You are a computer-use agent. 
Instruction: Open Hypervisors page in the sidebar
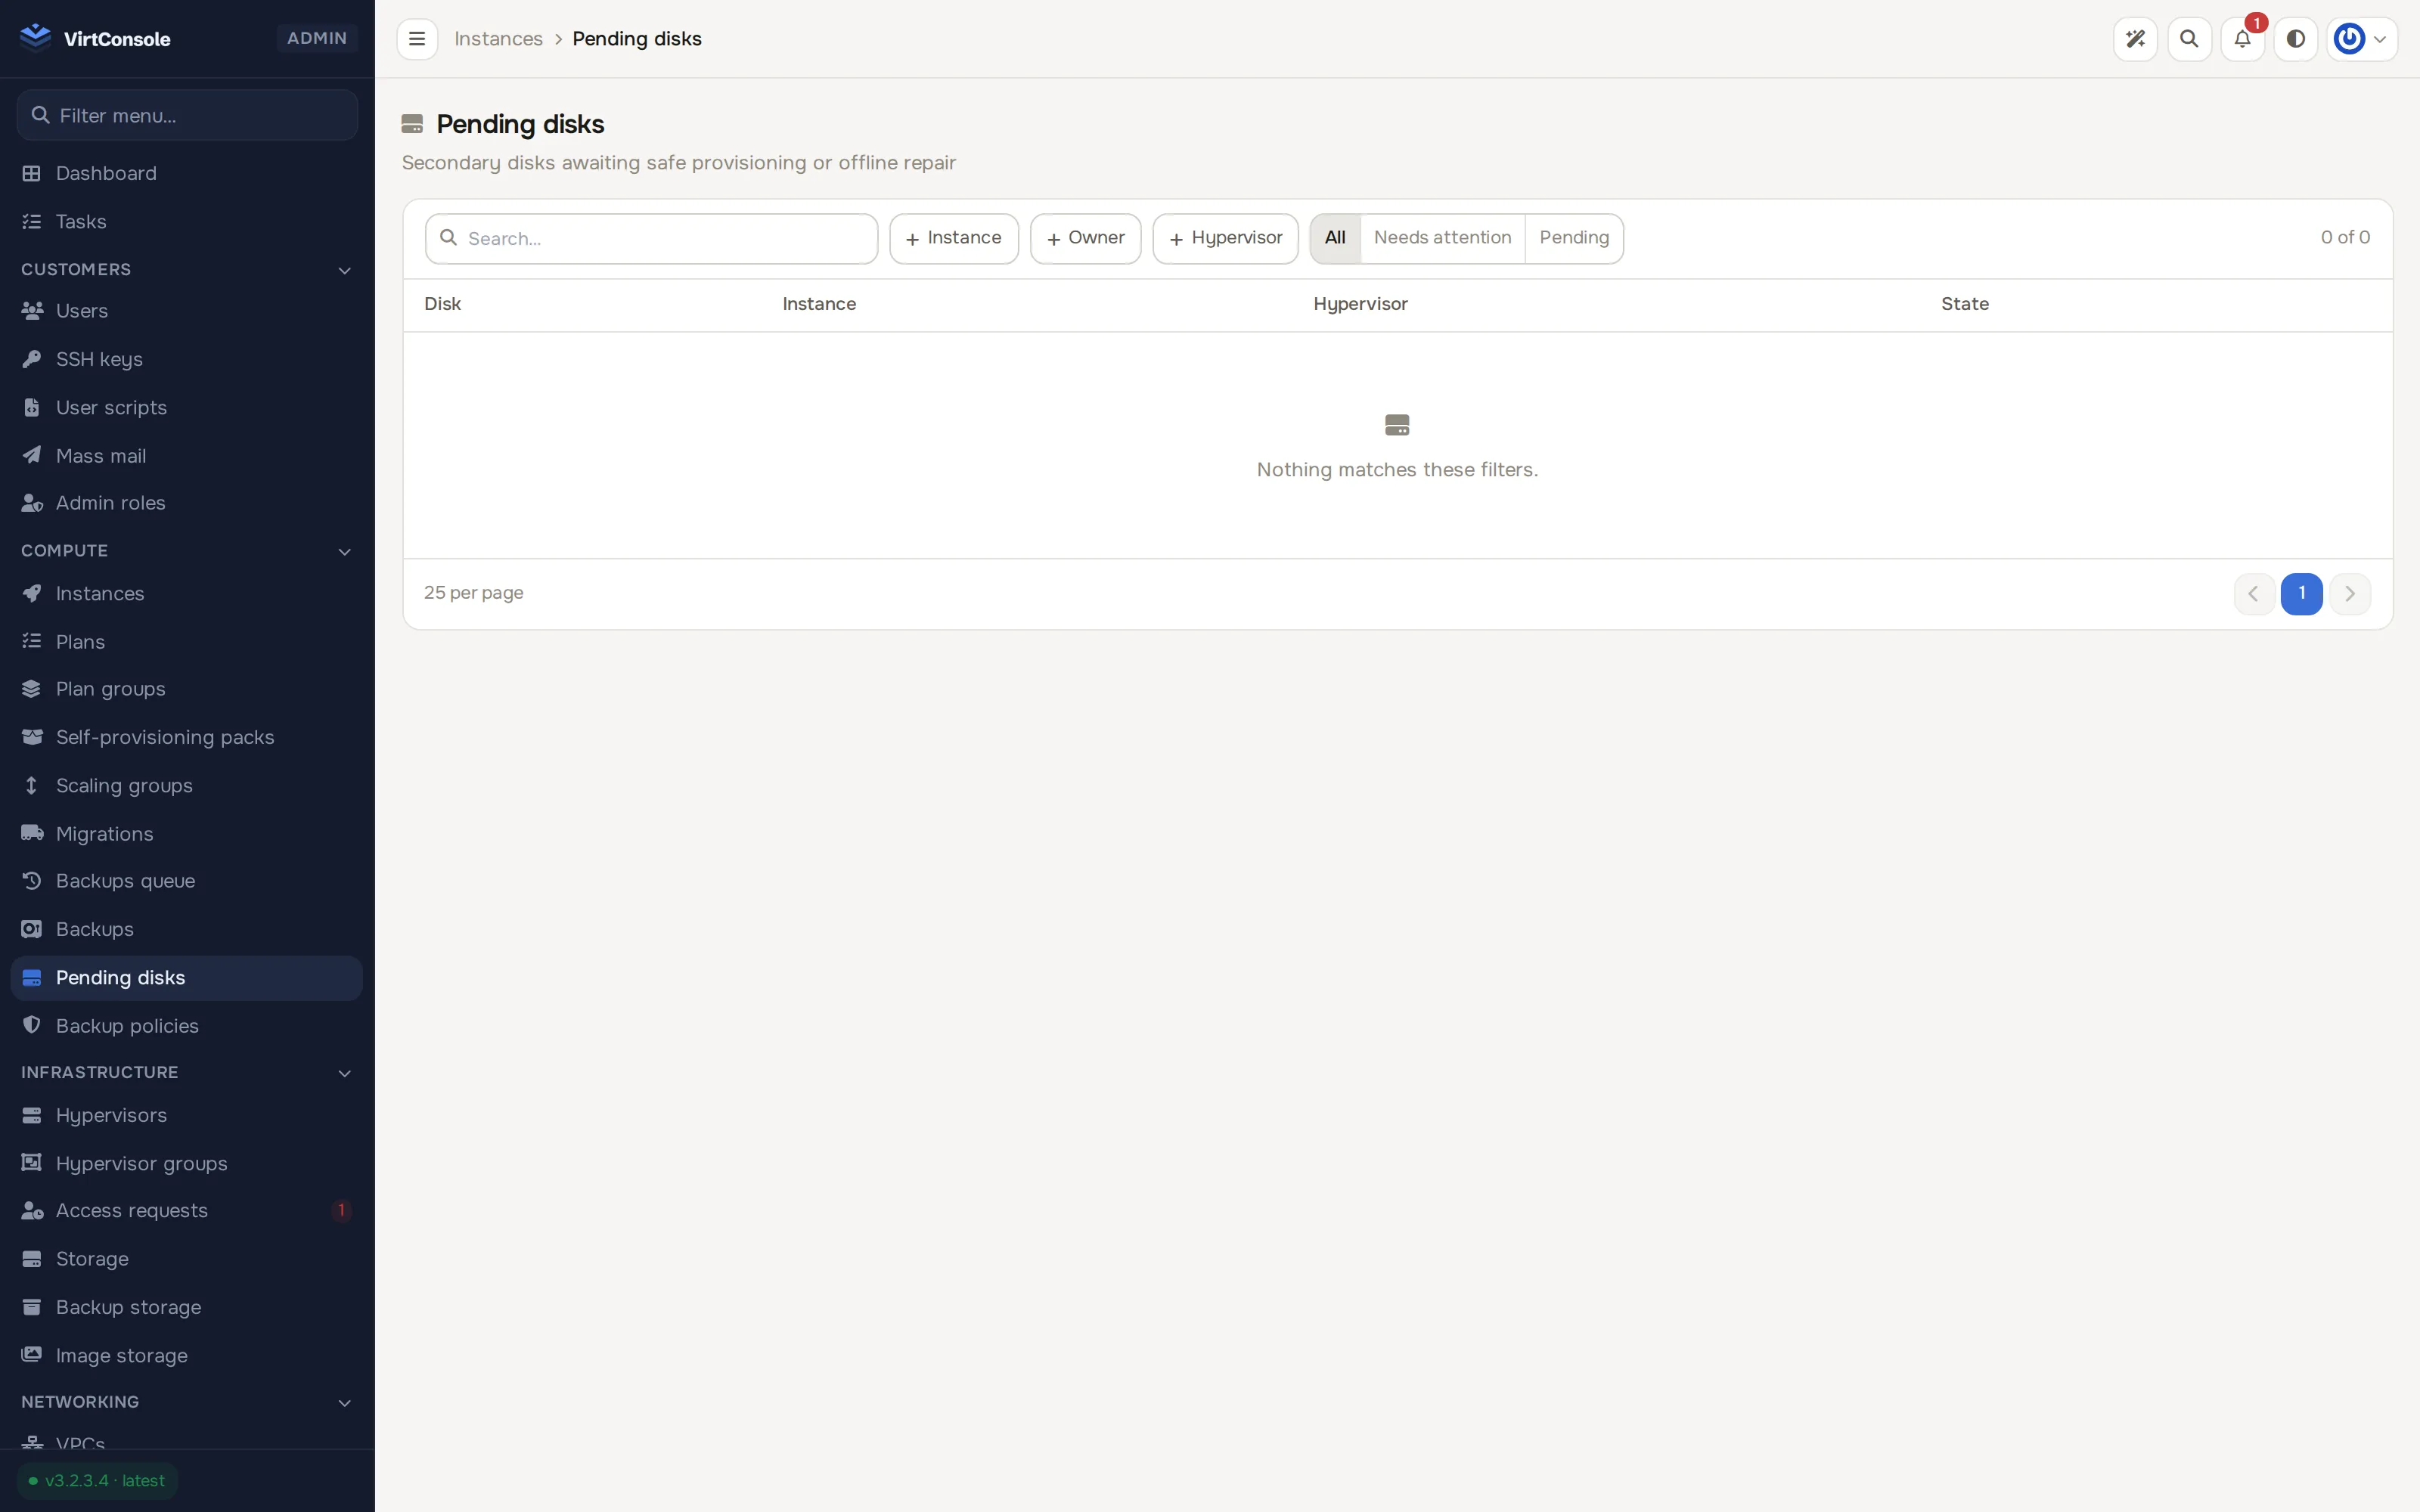click(x=187, y=1115)
